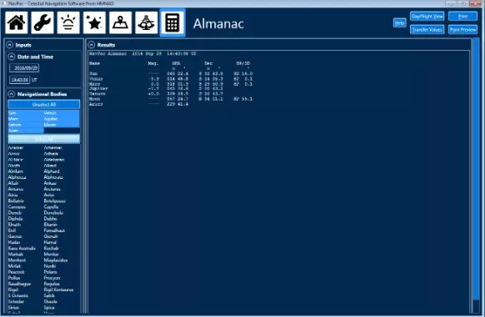
Task: Toggle Aries in the bodies list
Action: [x=26, y=131]
